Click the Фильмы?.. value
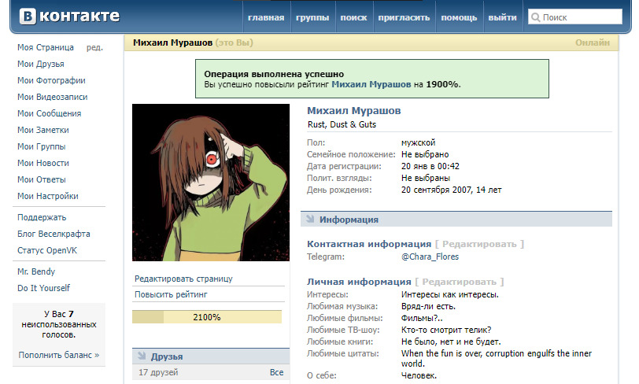 [422, 318]
